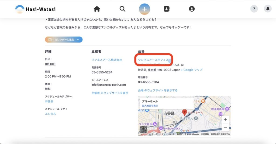Click the ワンネスアースオフィス venue link
Image resolution: width=276 pixels, height=144 pixels.
tap(153, 60)
